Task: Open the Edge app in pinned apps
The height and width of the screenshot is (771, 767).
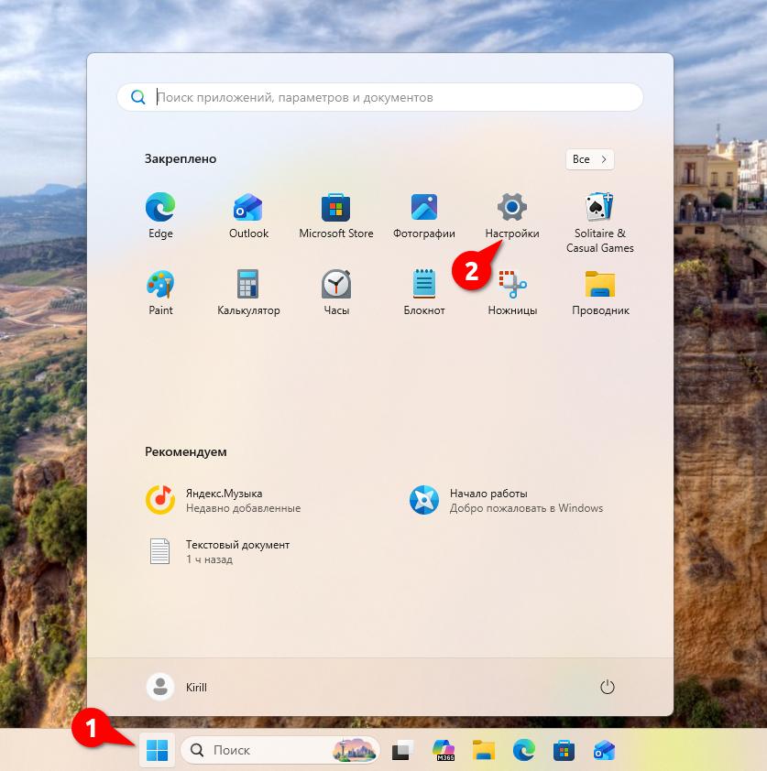Action: (x=160, y=208)
